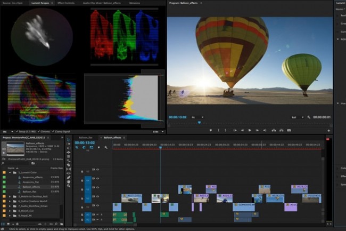Open Program monitor zoom level Fit dropdown
This screenshot has height=231, width=346.
click(x=197, y=117)
